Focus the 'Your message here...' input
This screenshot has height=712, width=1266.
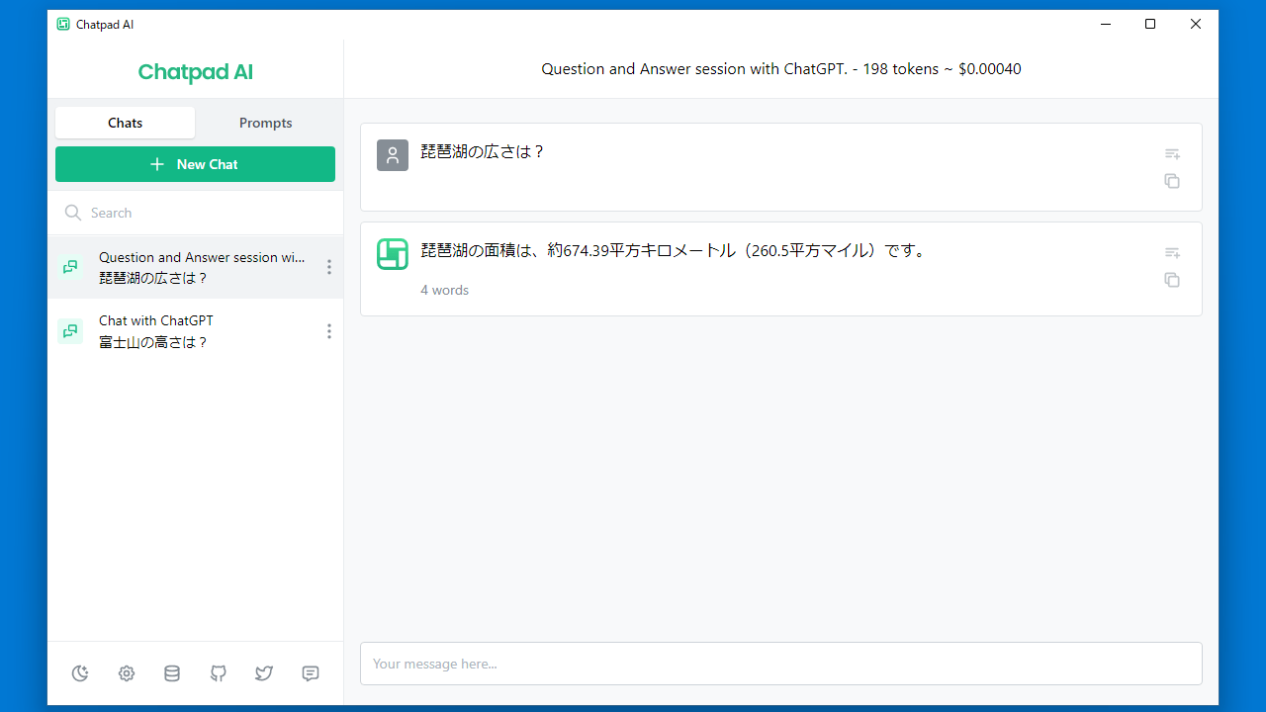tap(781, 664)
